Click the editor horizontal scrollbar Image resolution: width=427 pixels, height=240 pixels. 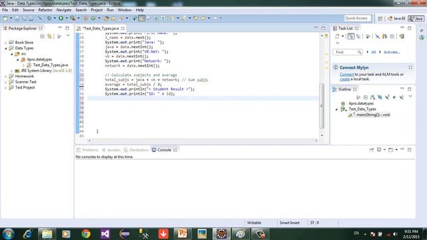click(x=203, y=141)
